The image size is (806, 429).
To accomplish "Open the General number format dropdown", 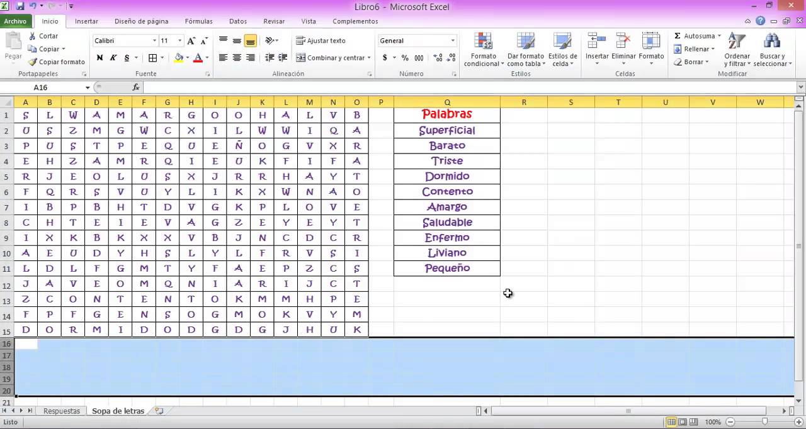I will (452, 40).
